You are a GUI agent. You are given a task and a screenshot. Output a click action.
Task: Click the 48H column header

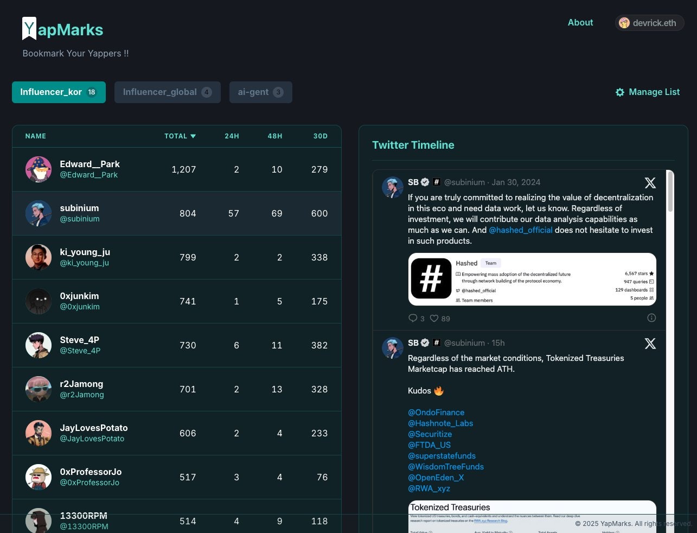click(275, 136)
